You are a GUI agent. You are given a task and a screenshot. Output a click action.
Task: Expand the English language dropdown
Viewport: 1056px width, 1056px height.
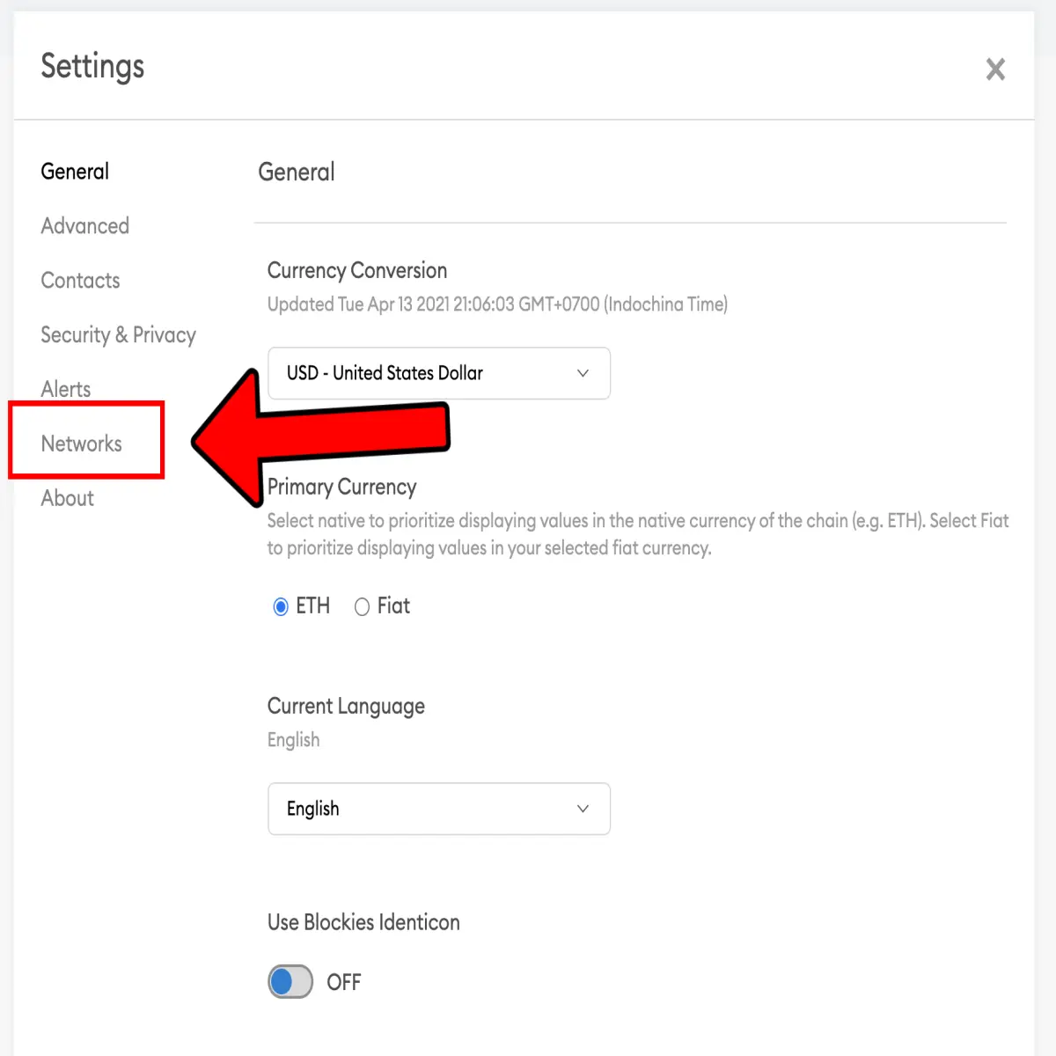[x=439, y=809]
